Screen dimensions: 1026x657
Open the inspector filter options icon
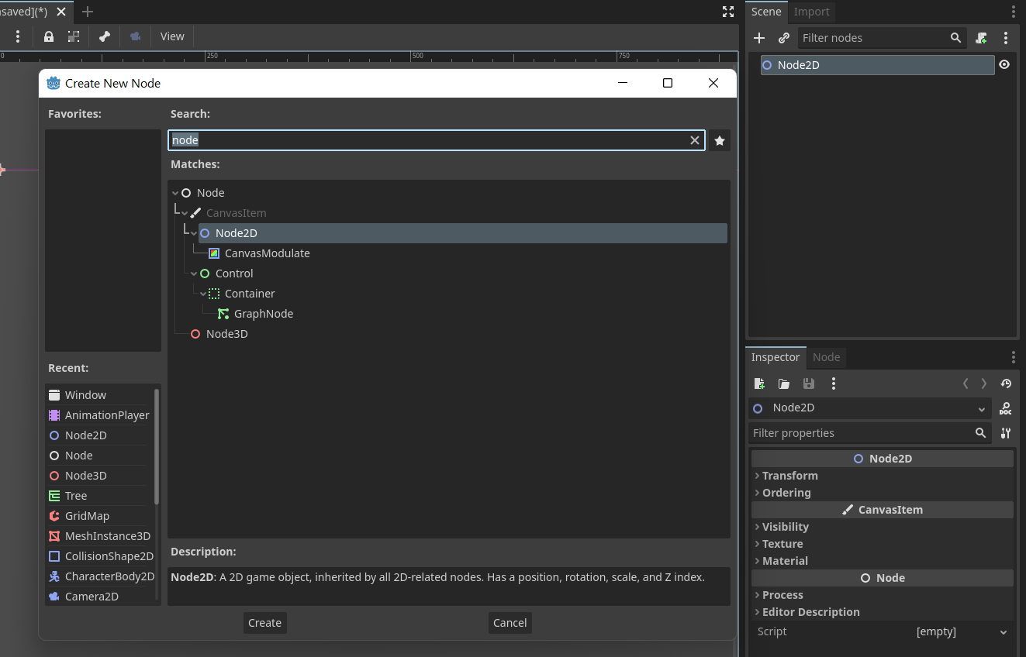click(x=1005, y=433)
